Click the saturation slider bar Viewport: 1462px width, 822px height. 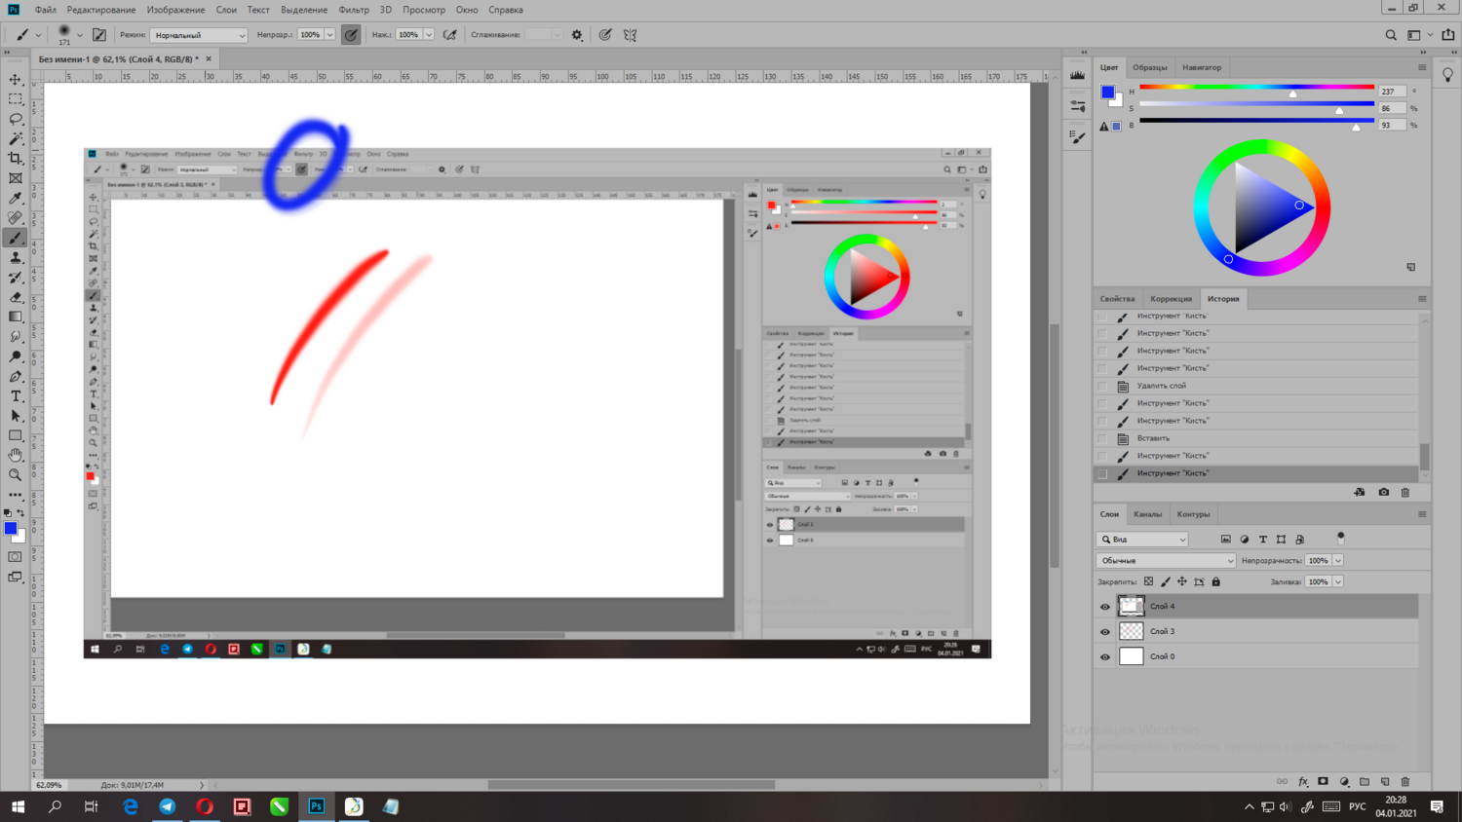(x=1256, y=104)
